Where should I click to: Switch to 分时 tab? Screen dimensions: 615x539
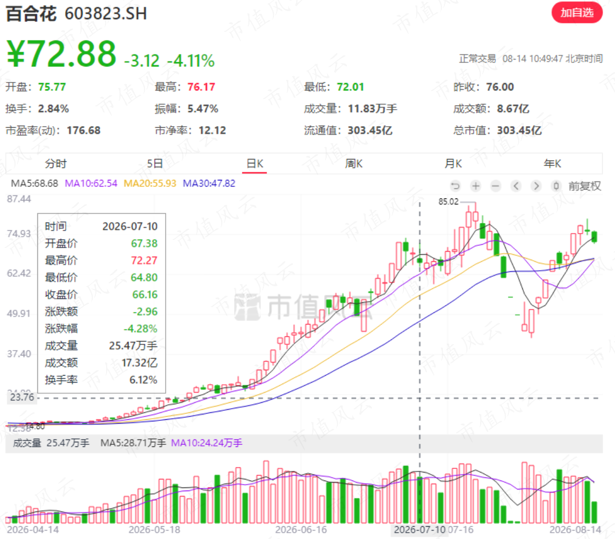[x=56, y=163]
